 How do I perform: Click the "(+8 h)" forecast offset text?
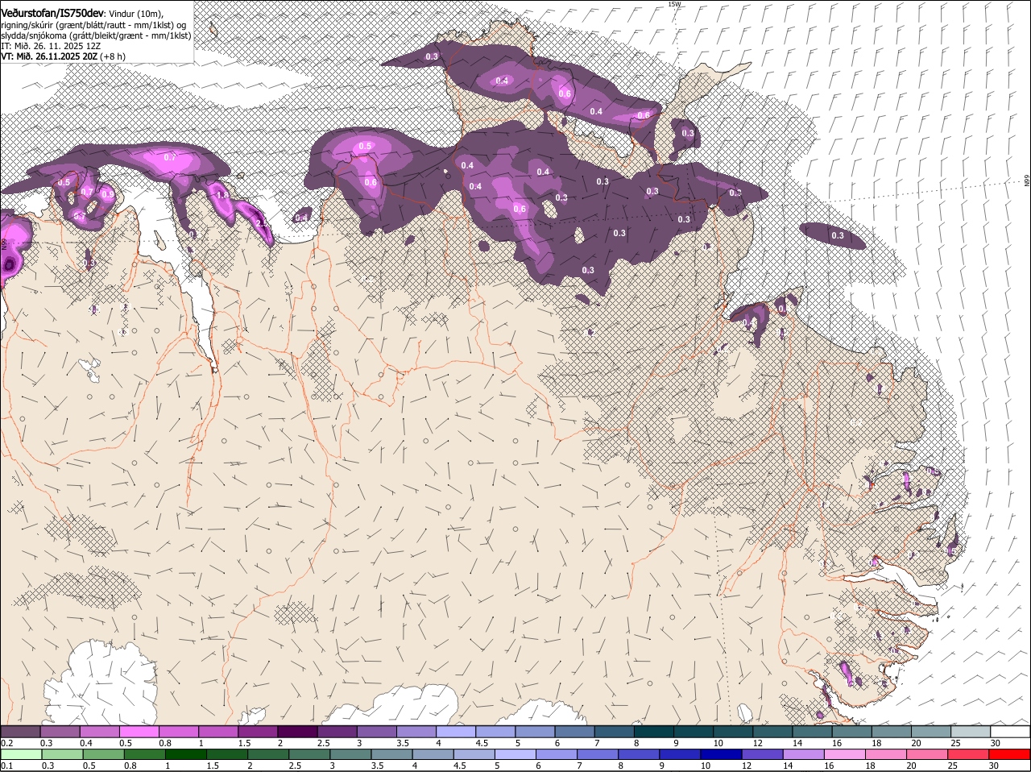(113, 56)
